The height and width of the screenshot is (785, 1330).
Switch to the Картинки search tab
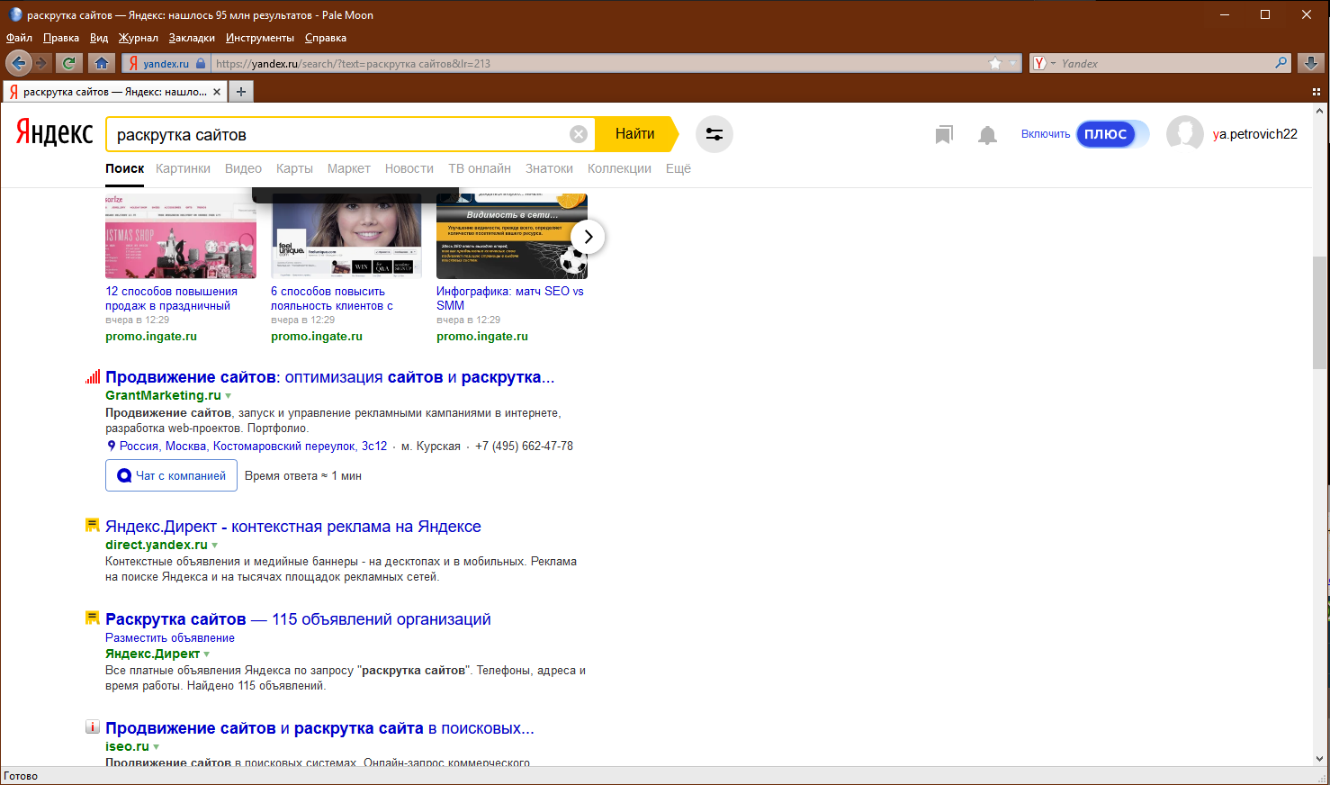point(183,168)
